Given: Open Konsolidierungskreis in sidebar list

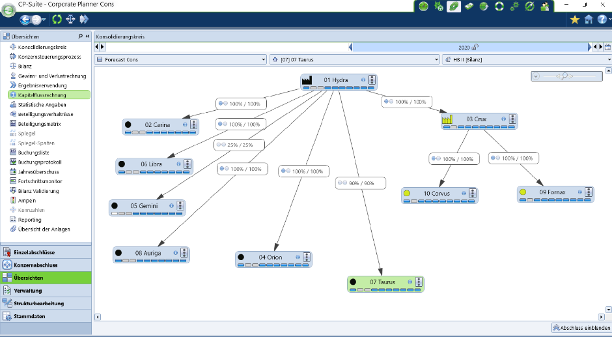Looking at the screenshot, I should [42, 47].
